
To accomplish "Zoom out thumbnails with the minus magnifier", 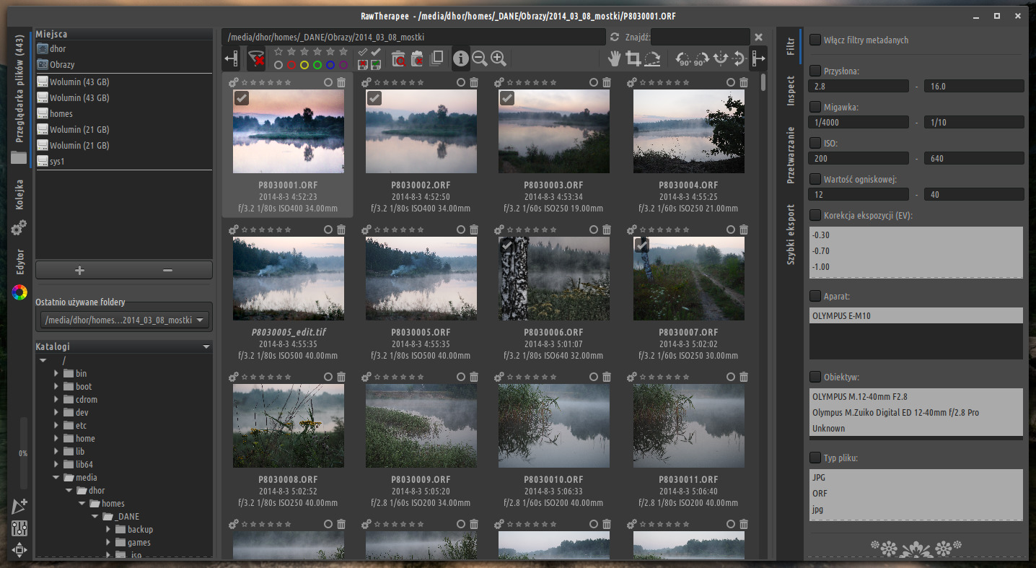I will pyautogui.click(x=479, y=58).
